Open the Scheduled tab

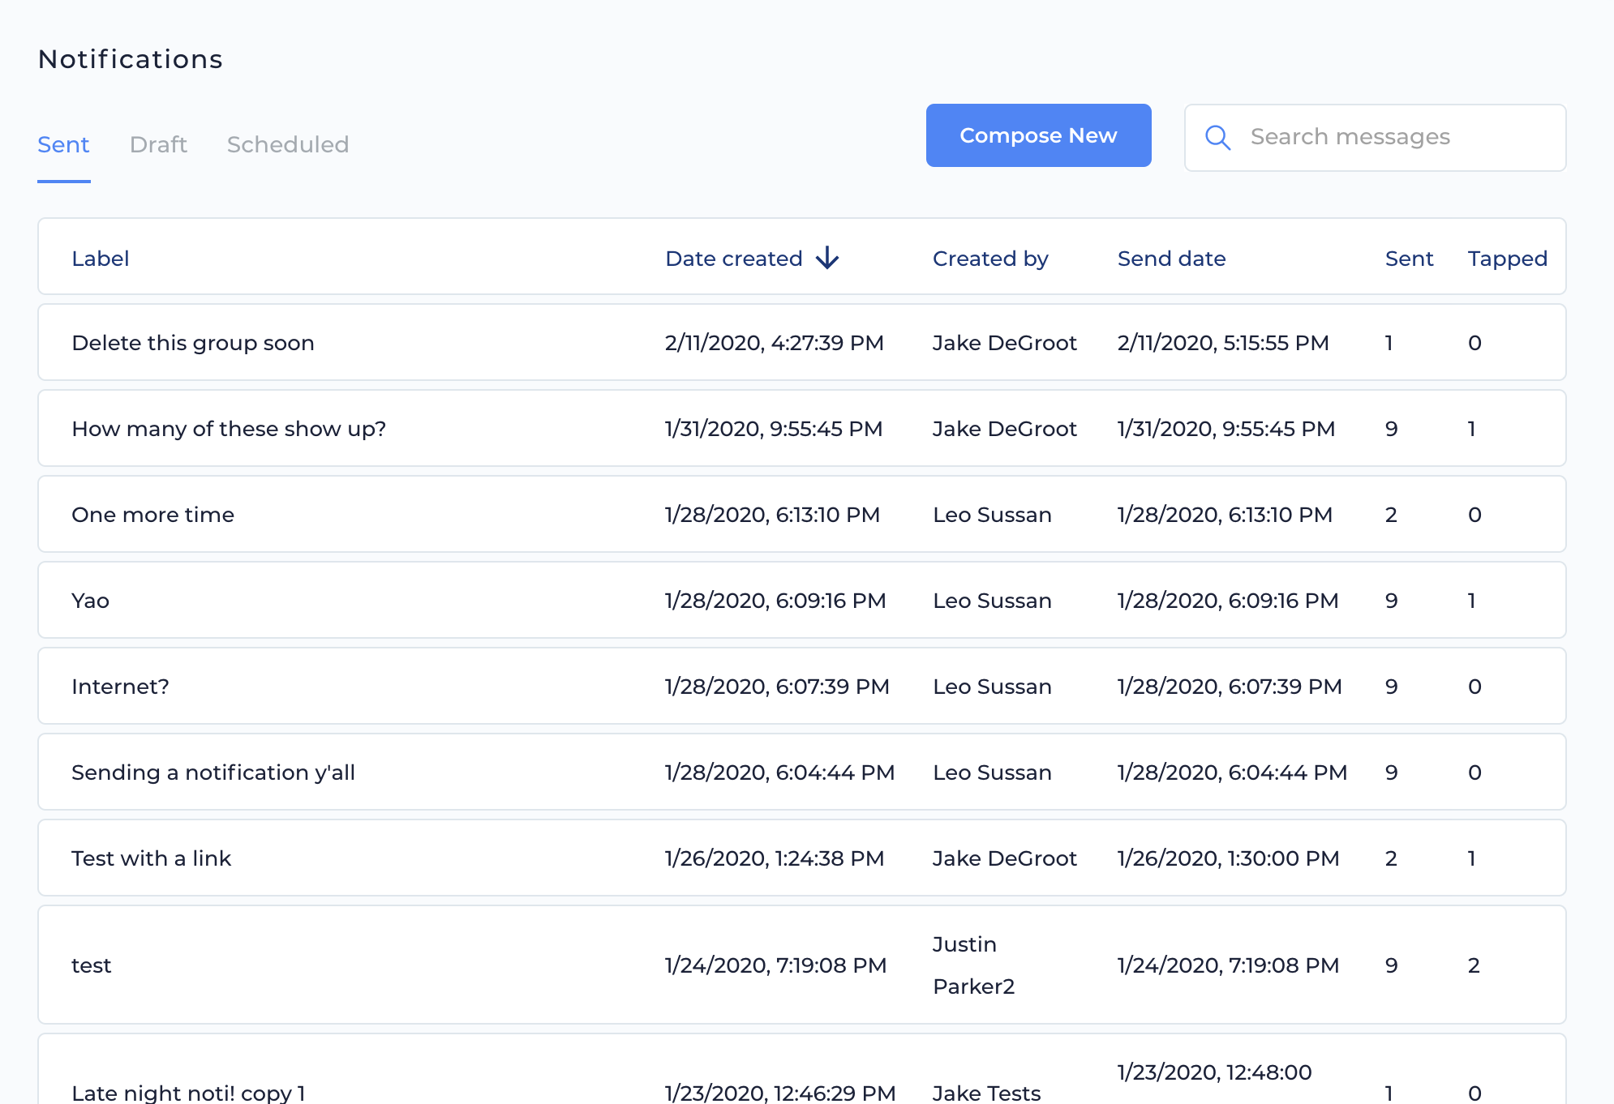287,144
